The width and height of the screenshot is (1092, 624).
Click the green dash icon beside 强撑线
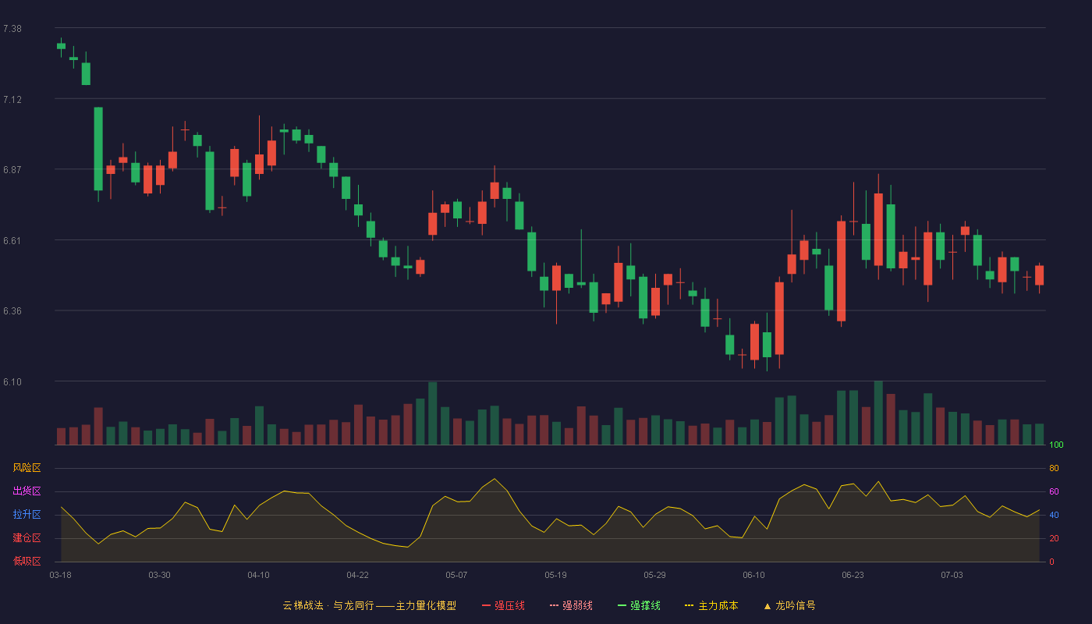coord(622,605)
